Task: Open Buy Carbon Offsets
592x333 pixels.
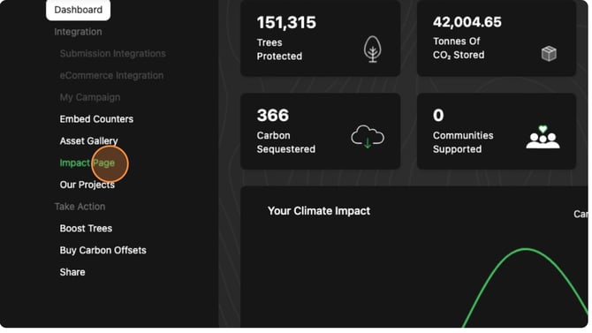Action: click(102, 251)
